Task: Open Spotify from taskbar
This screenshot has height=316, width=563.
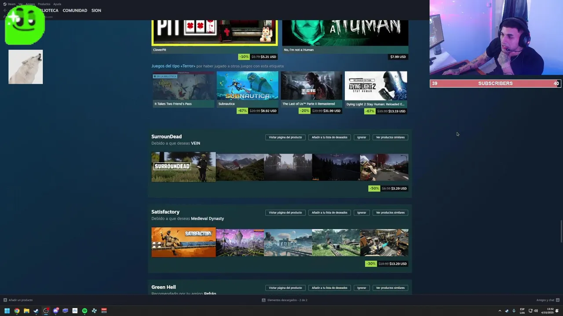Action: pyautogui.click(x=84, y=311)
